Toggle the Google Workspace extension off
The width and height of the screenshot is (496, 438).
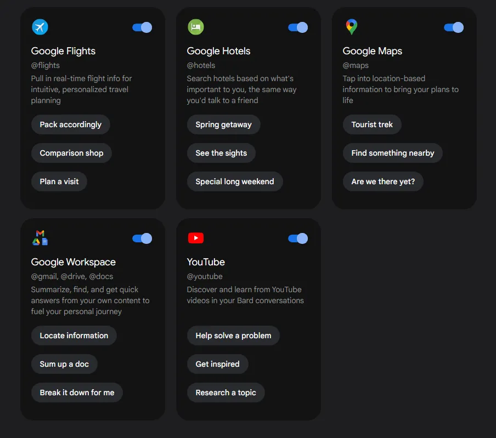point(142,238)
